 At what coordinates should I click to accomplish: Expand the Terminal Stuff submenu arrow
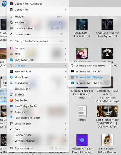click(65, 71)
